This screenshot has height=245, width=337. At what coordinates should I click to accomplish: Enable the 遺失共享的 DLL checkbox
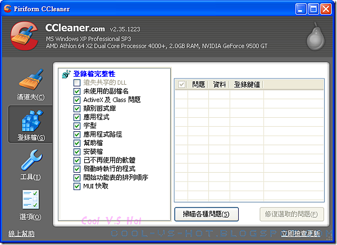(77, 82)
